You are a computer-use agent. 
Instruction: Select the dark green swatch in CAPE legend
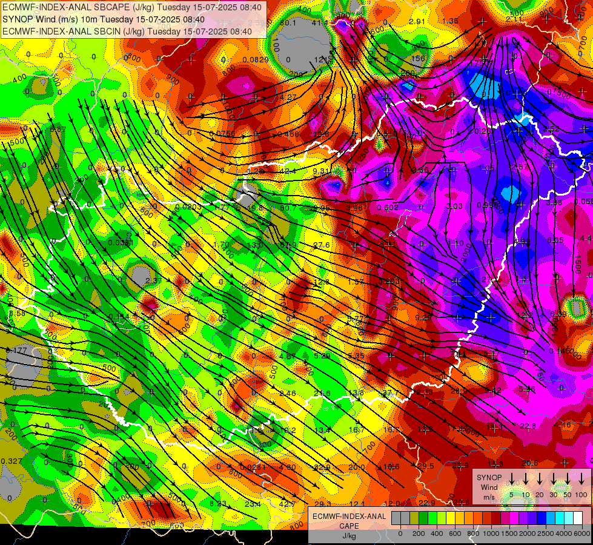click(423, 518)
